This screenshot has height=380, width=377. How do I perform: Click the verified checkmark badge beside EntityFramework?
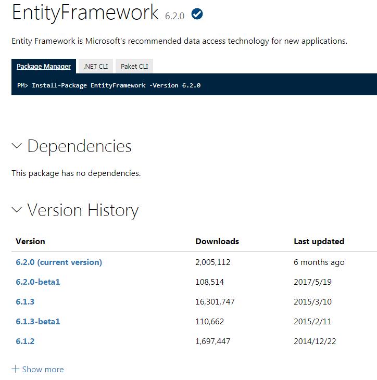(197, 14)
